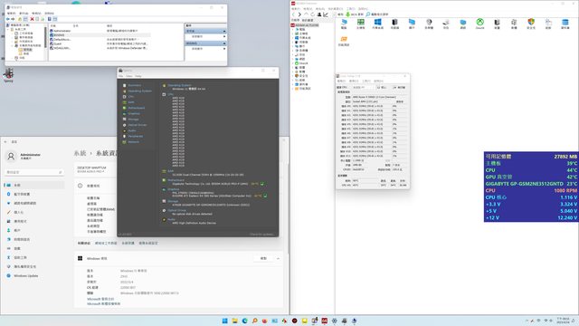Click the AIDA64 toolbar forward arrow
This screenshot has width=579, height=326.
[x=299, y=14]
